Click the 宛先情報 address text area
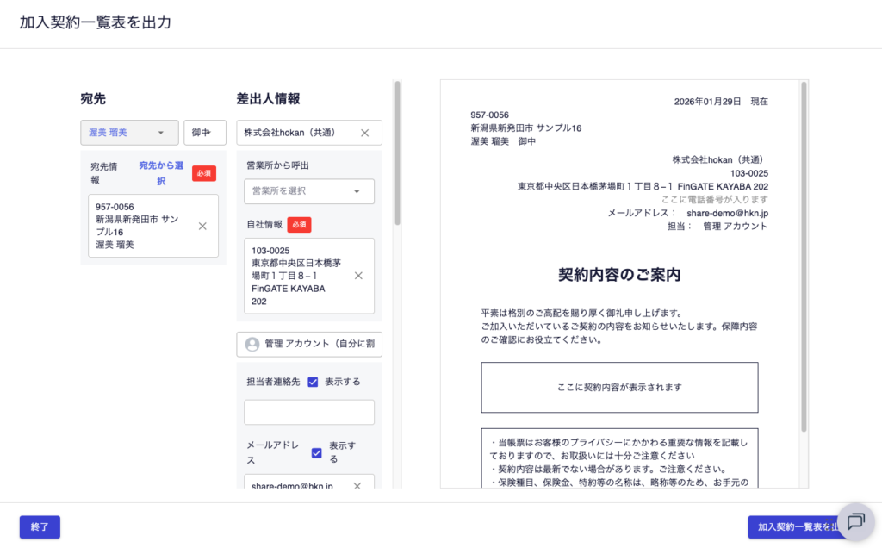 point(142,226)
